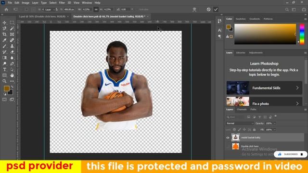Select the History Brush tool
The height and width of the screenshot is (173, 308).
(x=4, y=52)
